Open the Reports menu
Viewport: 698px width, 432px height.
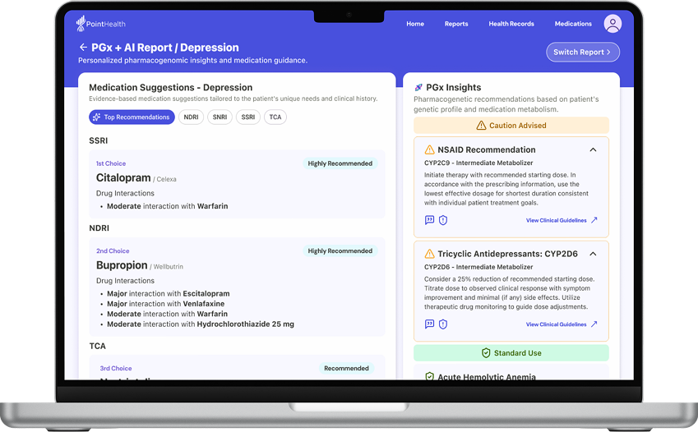[x=456, y=24]
